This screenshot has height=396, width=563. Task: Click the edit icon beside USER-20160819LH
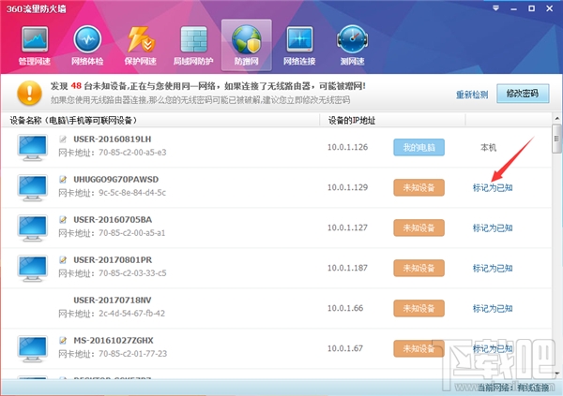click(x=63, y=139)
